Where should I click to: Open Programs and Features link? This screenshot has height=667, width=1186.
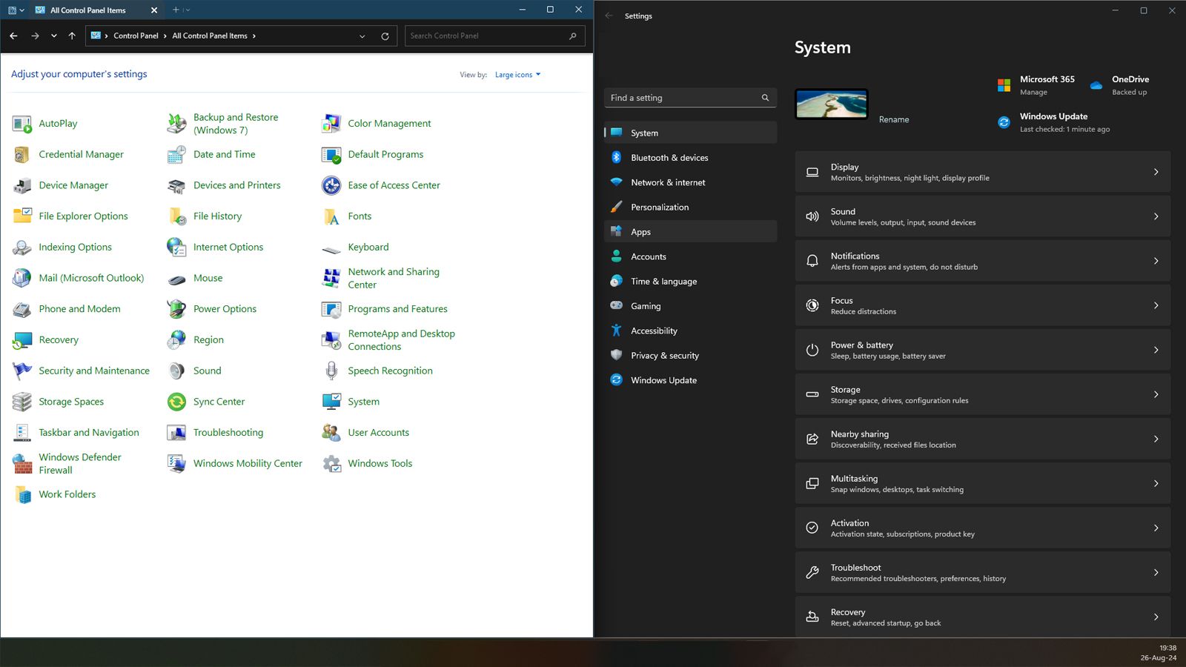pyautogui.click(x=397, y=309)
